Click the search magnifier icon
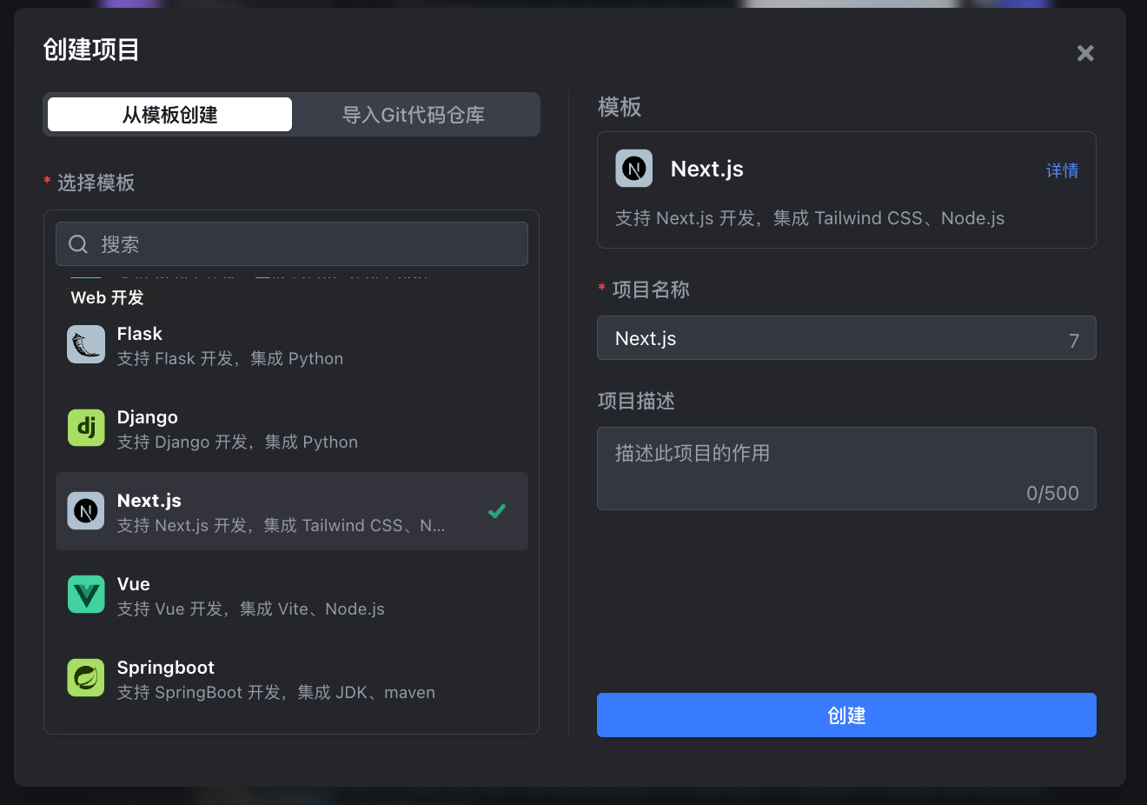 (77, 244)
